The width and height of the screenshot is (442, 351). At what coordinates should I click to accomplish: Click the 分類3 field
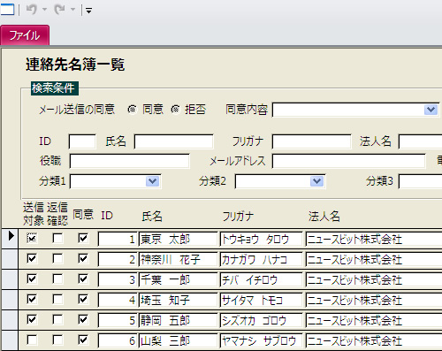[420, 181]
